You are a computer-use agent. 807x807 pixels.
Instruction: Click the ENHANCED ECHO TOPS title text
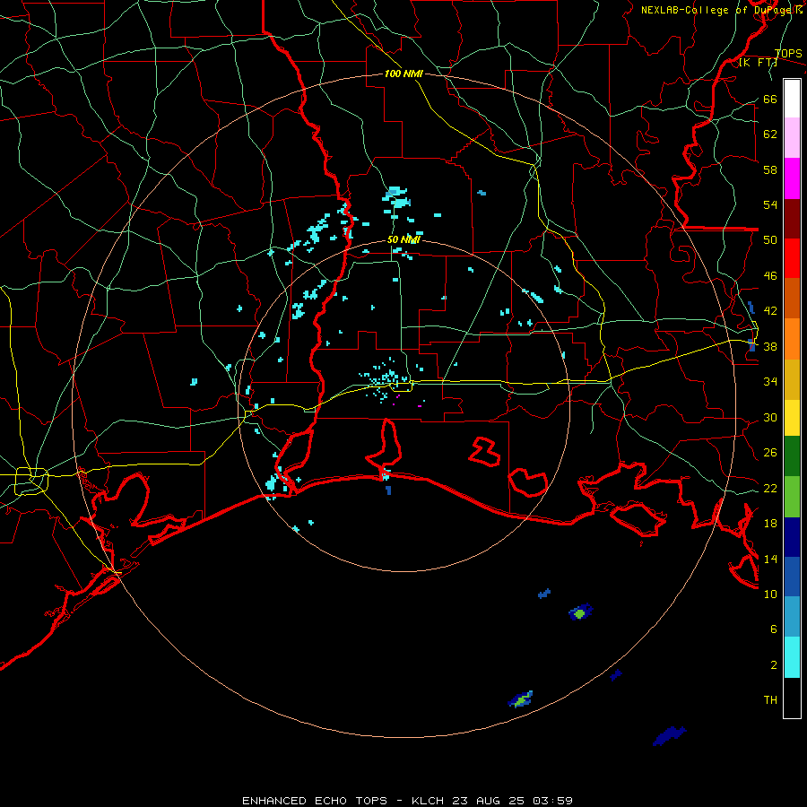pos(314,801)
